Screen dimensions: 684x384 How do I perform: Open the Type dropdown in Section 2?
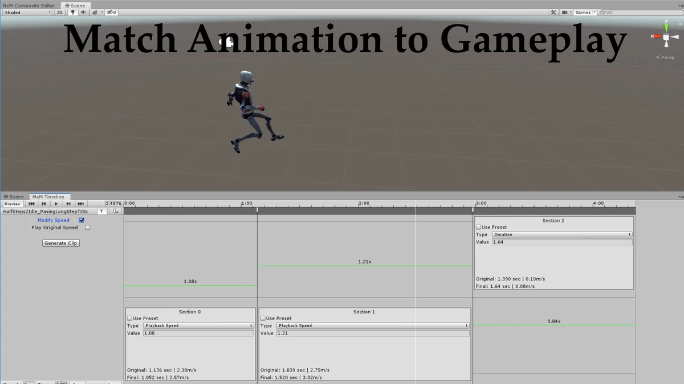561,234
